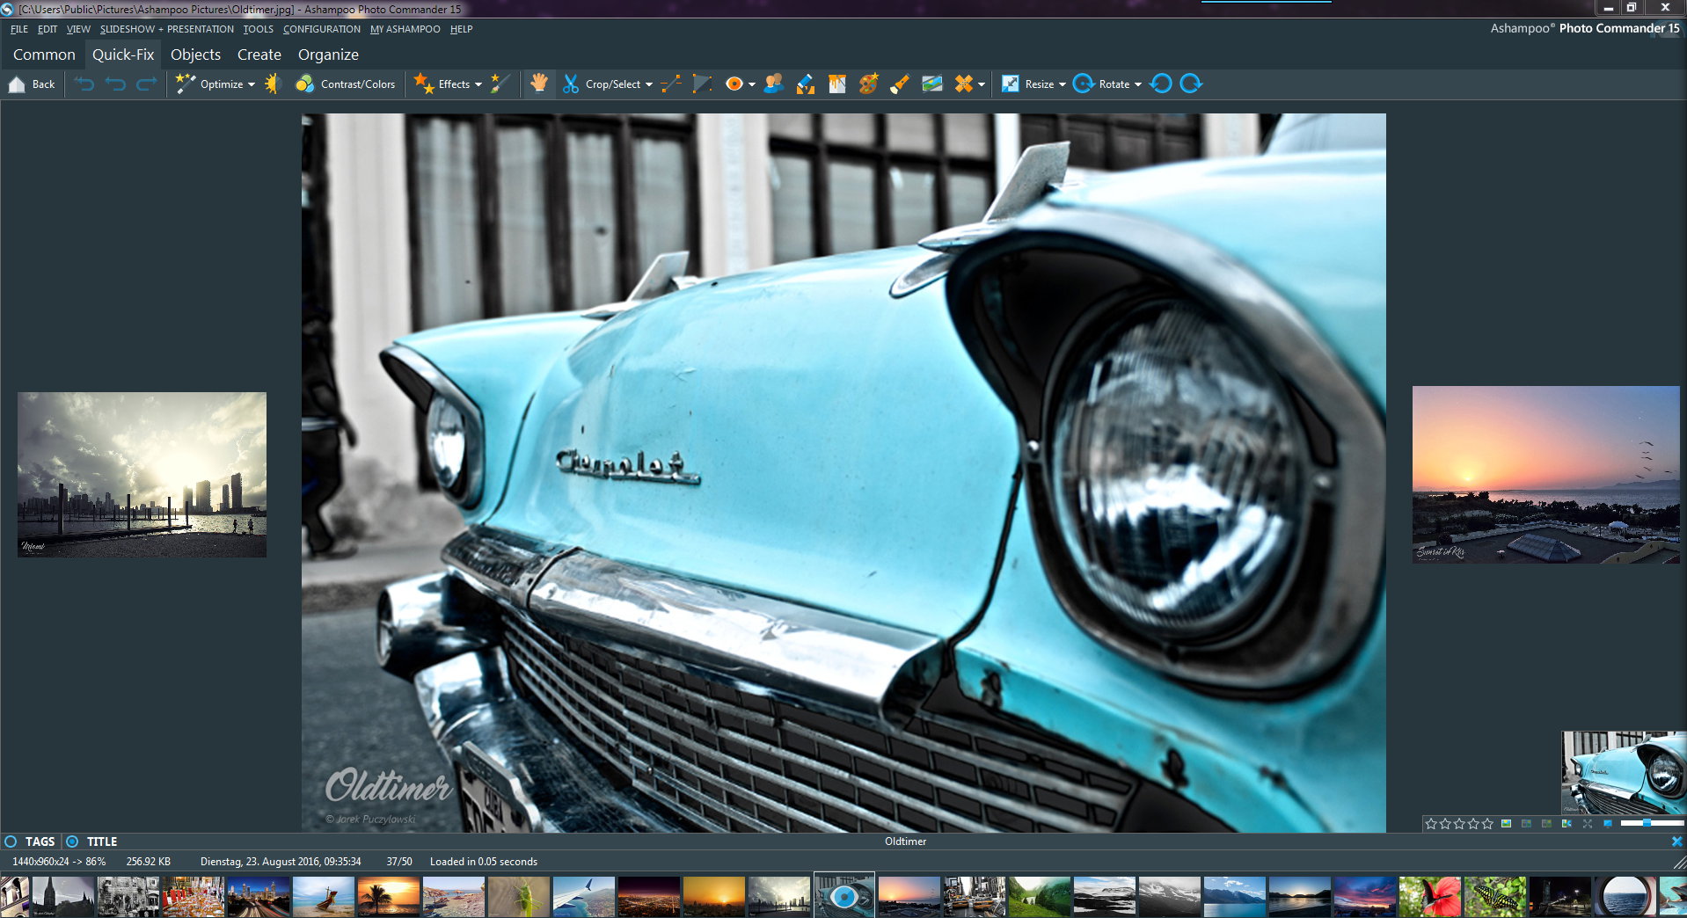Expand the Optimize dropdown
The image size is (1687, 918).
[x=252, y=84]
